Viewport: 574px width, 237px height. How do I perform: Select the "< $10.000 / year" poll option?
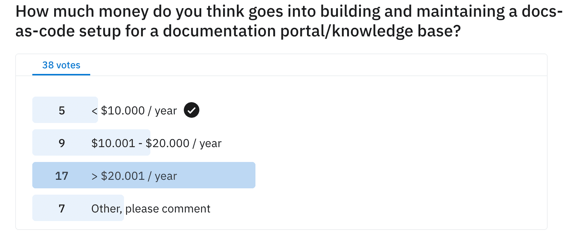[x=134, y=111]
